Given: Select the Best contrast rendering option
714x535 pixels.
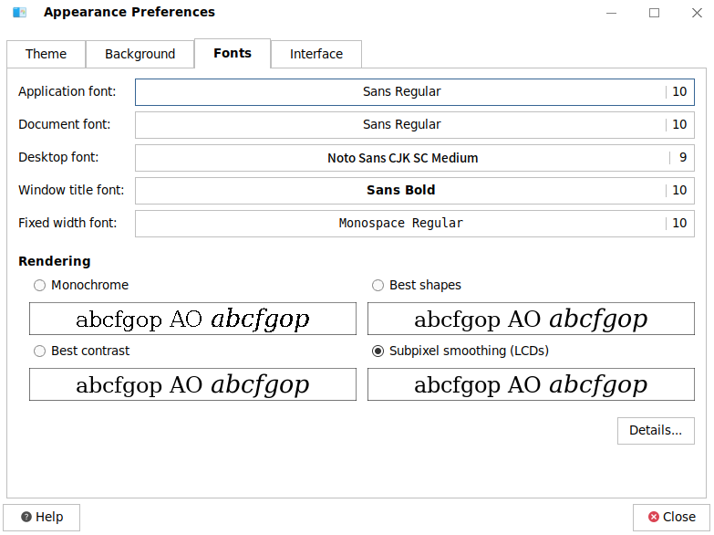Looking at the screenshot, I should (39, 351).
